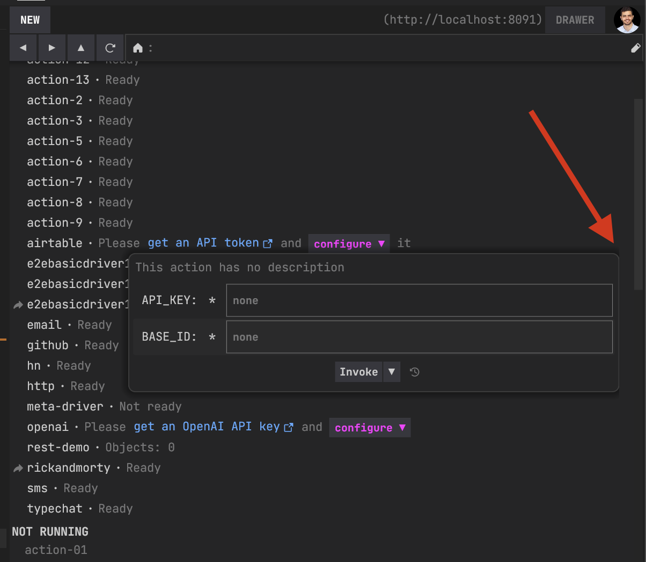The image size is (646, 562).
Task: Click the pencil edit icon top right
Action: 636,48
